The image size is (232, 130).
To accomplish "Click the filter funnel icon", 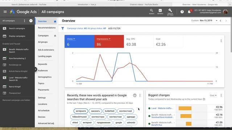I will [63, 29].
